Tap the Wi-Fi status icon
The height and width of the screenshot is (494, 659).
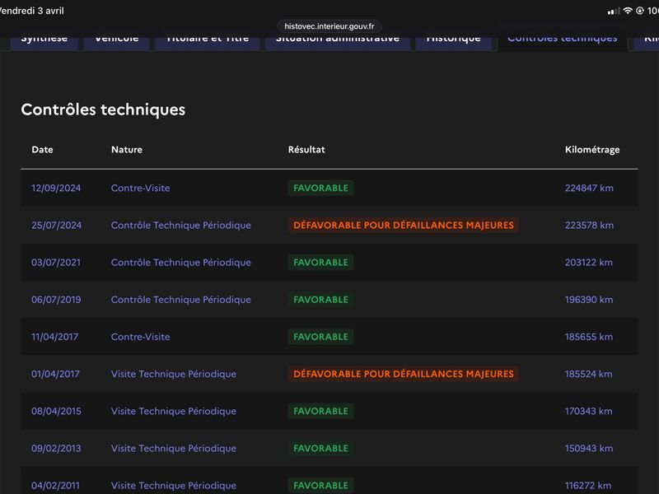(x=628, y=11)
